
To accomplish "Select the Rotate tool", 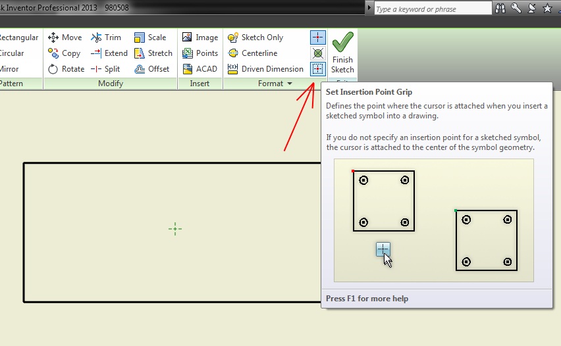I will click(x=67, y=68).
